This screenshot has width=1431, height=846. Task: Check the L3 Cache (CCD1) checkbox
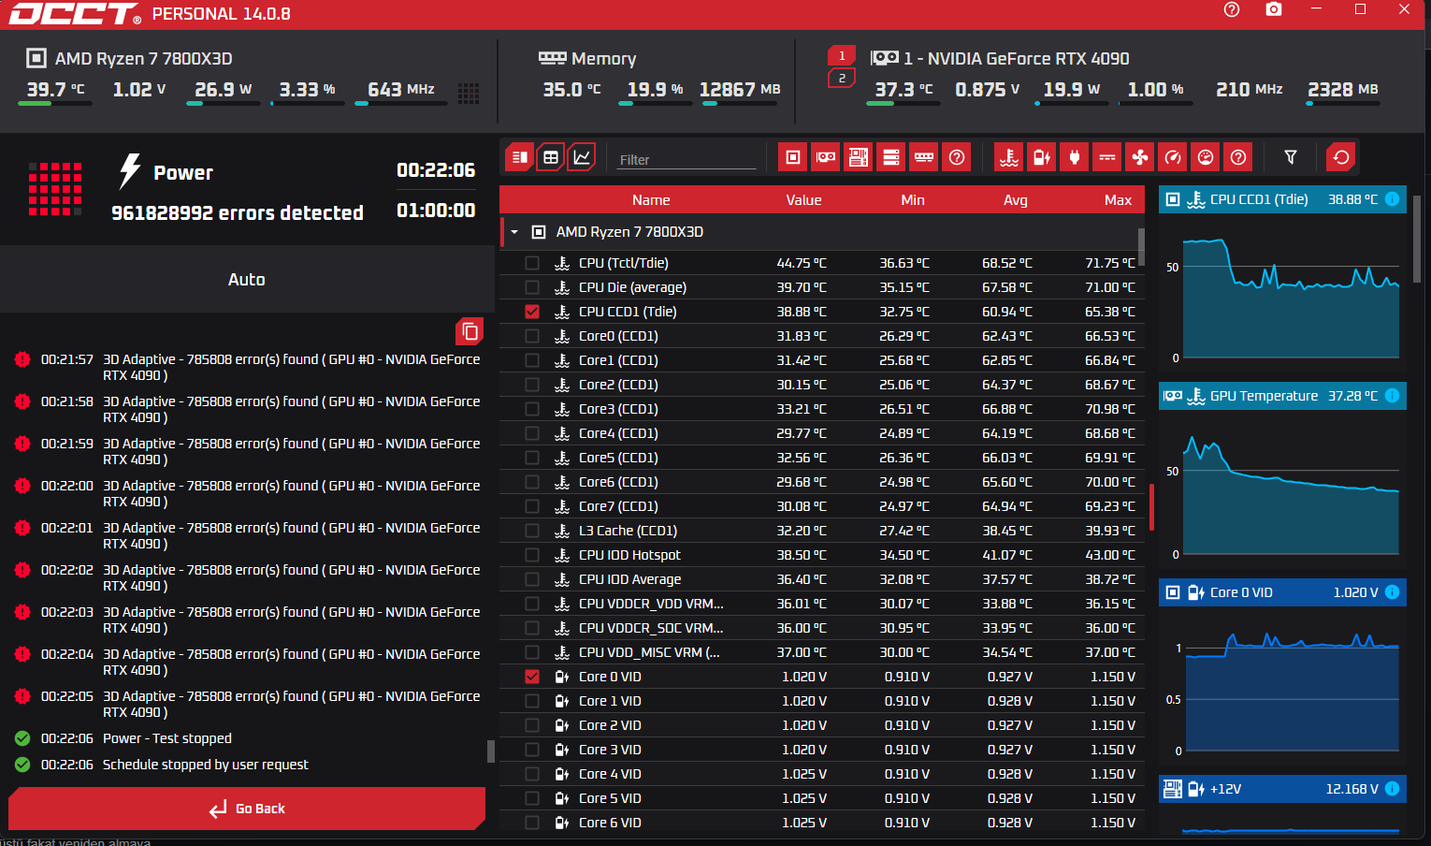(532, 531)
